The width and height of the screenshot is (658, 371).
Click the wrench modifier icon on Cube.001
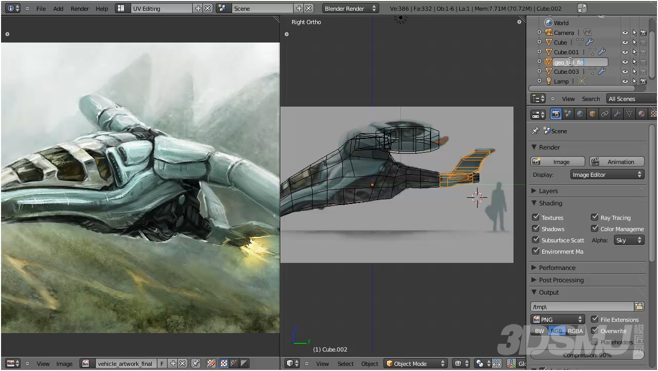602,52
